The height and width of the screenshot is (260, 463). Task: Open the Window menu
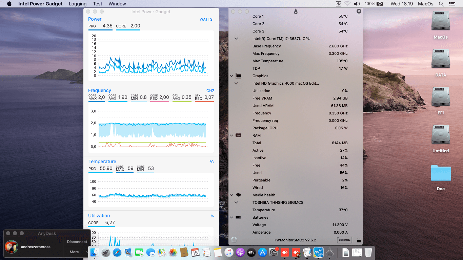tap(117, 4)
